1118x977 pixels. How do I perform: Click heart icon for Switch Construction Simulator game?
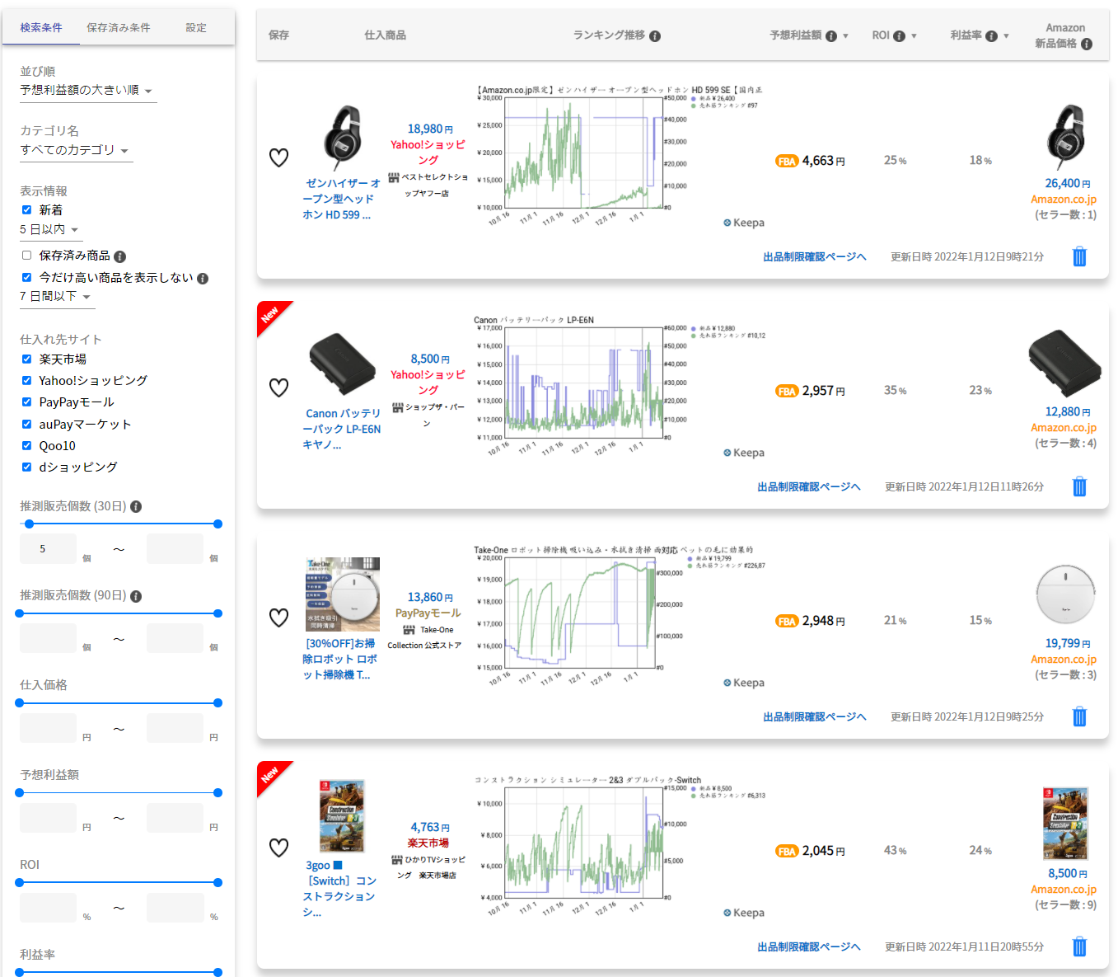pos(279,848)
